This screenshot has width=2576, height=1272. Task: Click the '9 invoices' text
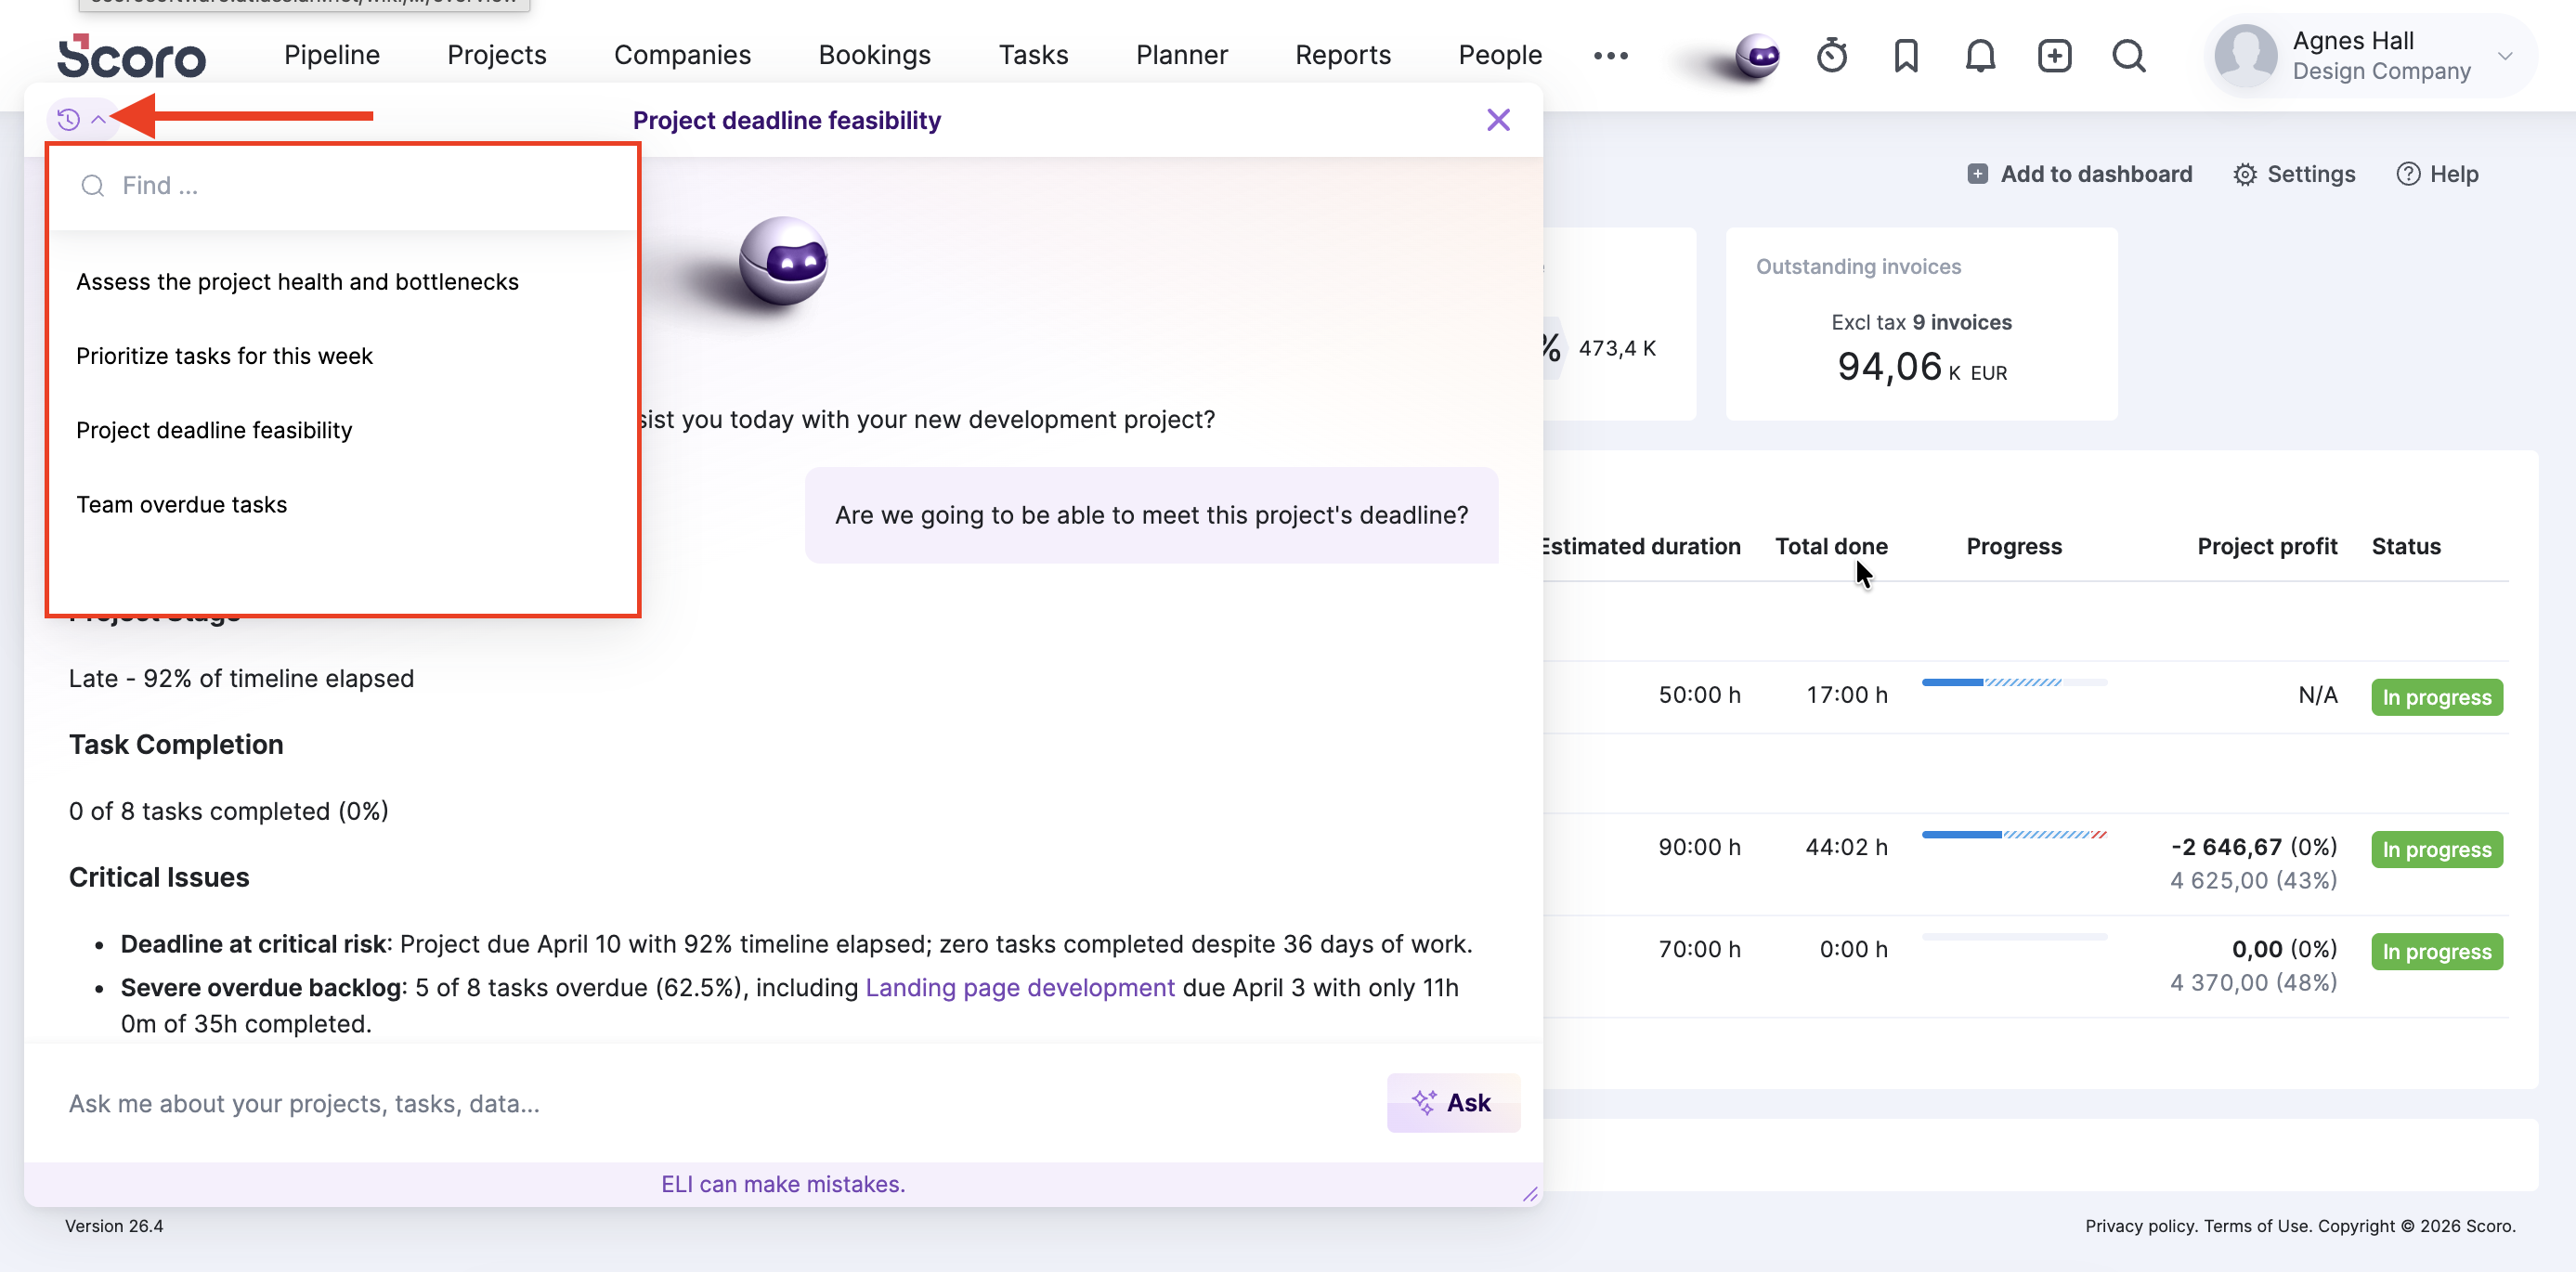[1961, 322]
